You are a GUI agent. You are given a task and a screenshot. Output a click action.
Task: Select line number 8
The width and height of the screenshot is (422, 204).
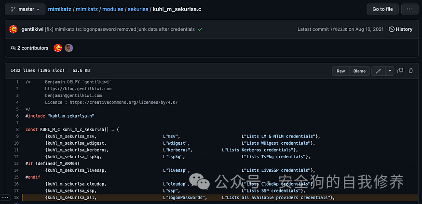(x=17, y=129)
